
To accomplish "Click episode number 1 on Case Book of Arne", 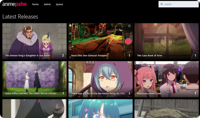I will (x=195, y=55).
